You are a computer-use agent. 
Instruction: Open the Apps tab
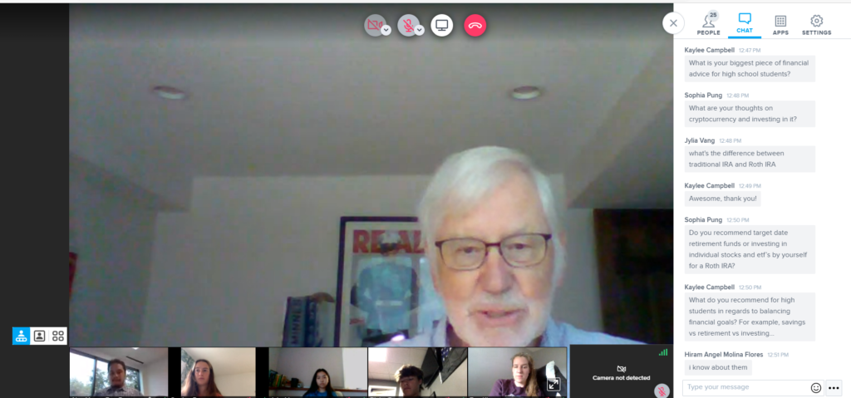(x=780, y=24)
